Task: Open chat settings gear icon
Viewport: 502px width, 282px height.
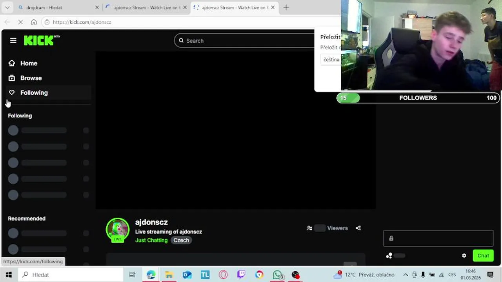Action: point(464,256)
